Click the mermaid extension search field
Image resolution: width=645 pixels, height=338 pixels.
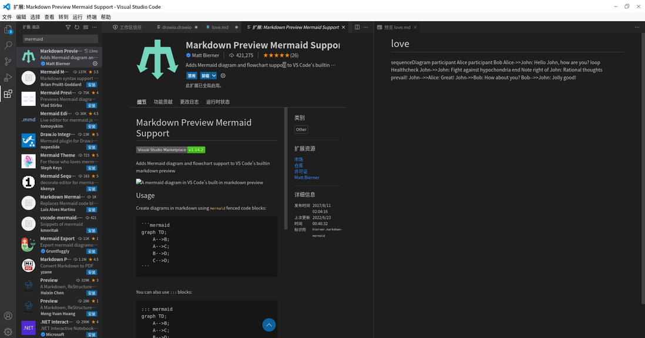pos(60,39)
